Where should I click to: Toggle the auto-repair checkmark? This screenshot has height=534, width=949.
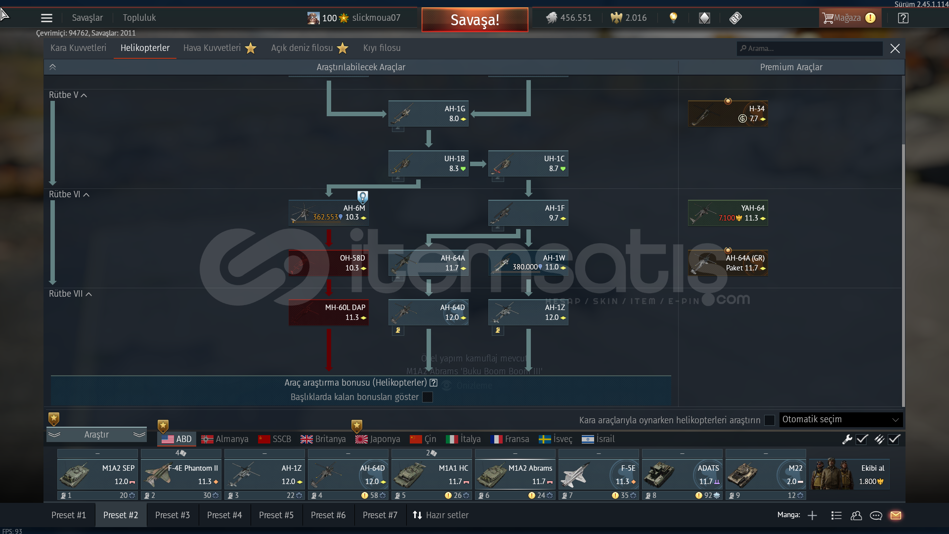862,439
